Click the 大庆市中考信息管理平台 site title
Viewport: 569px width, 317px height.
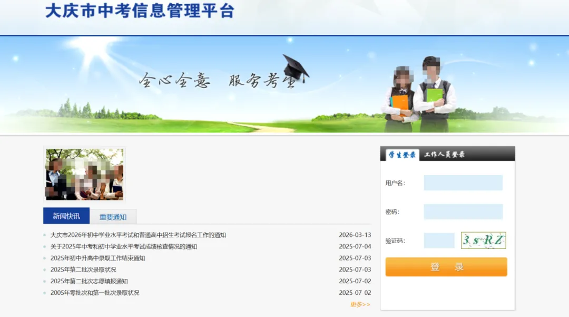(x=140, y=11)
